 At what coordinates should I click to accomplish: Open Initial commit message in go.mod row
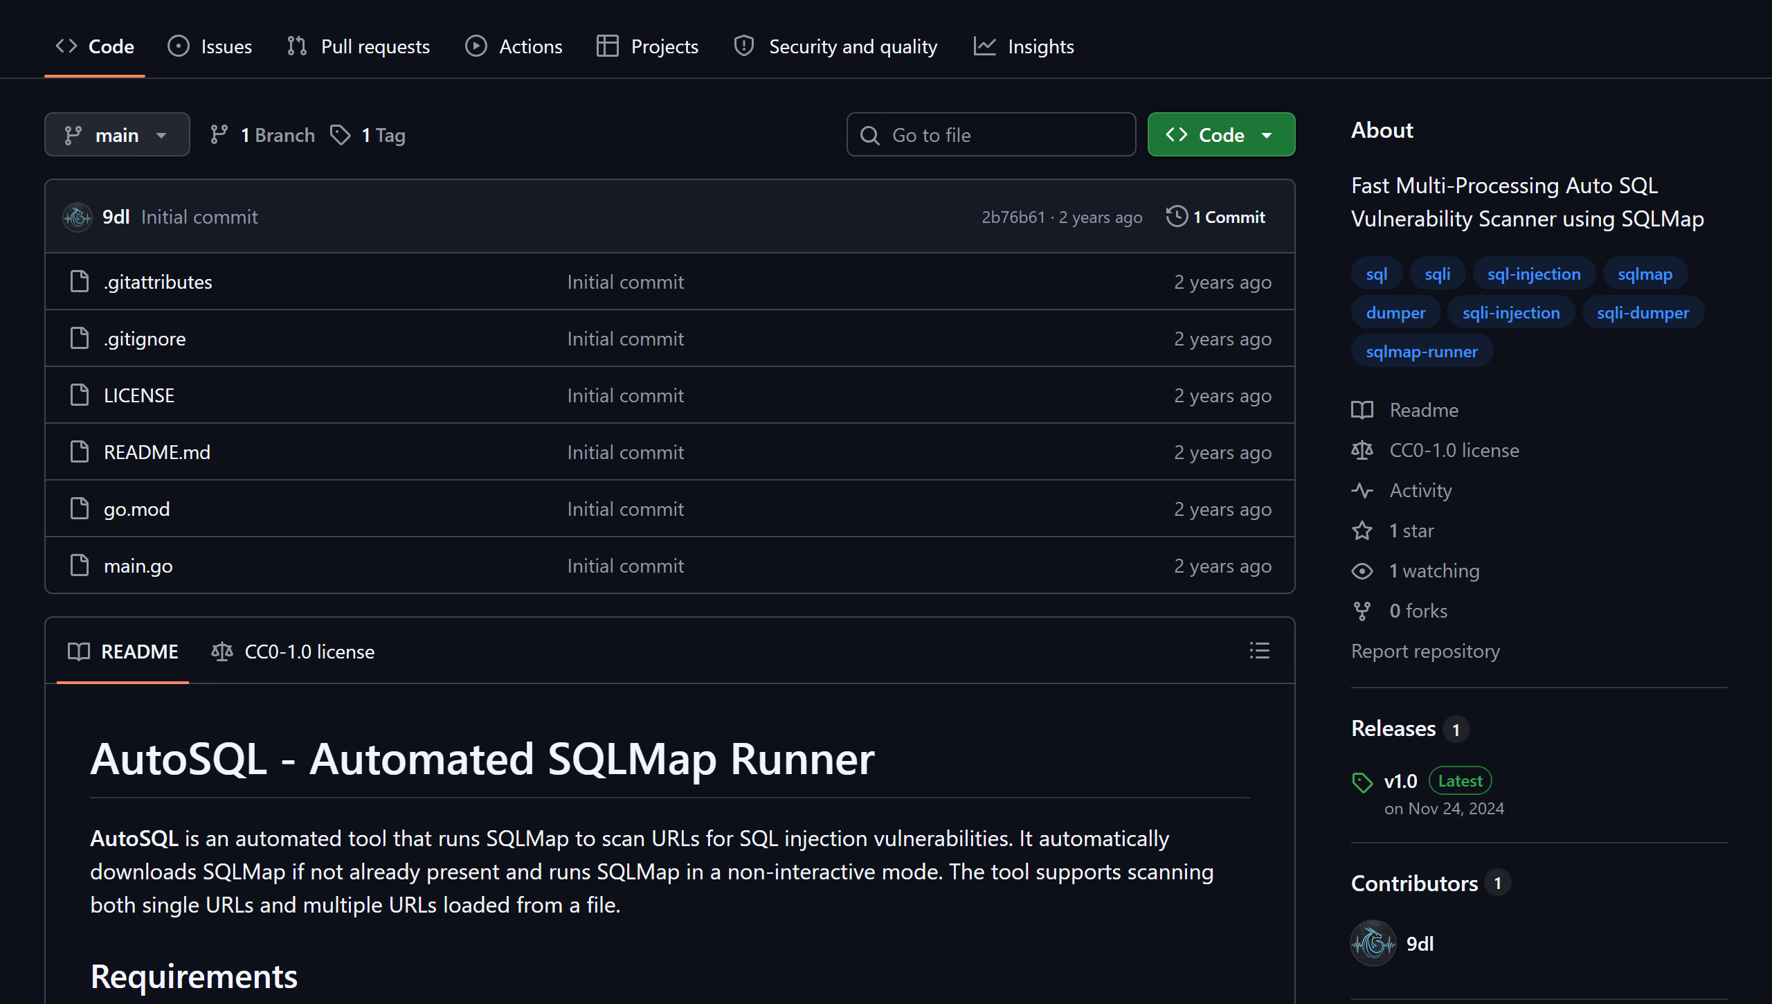click(626, 510)
